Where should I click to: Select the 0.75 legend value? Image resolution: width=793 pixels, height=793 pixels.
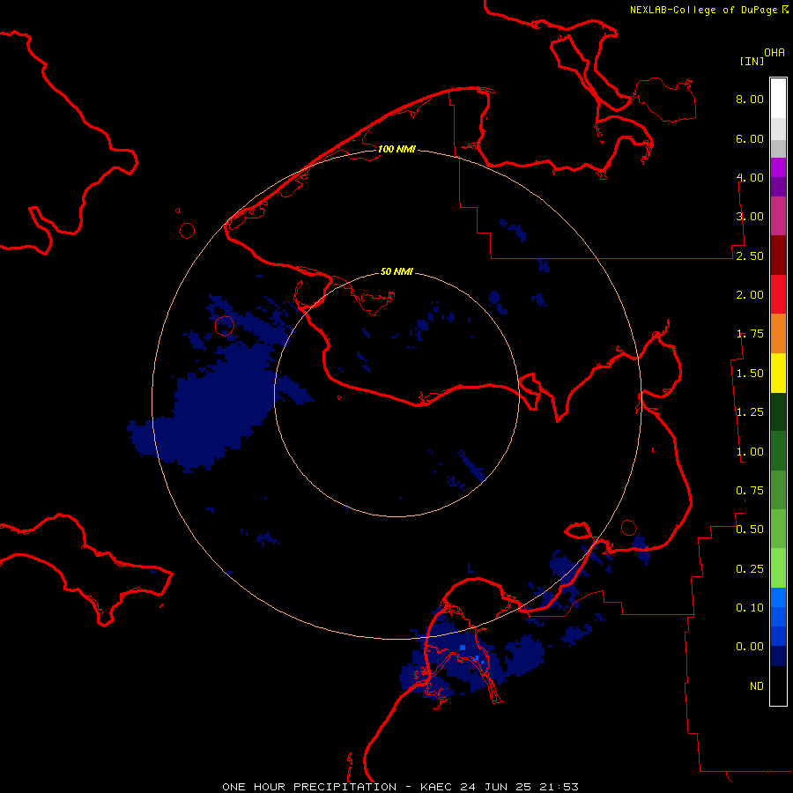[x=750, y=491]
